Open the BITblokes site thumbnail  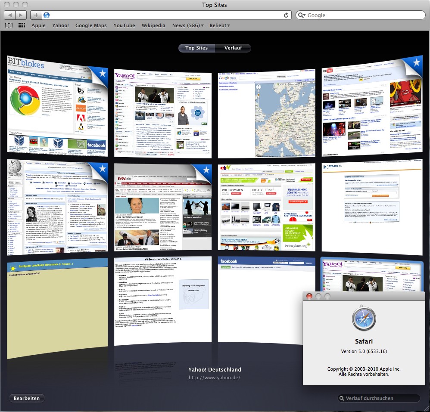(x=57, y=106)
